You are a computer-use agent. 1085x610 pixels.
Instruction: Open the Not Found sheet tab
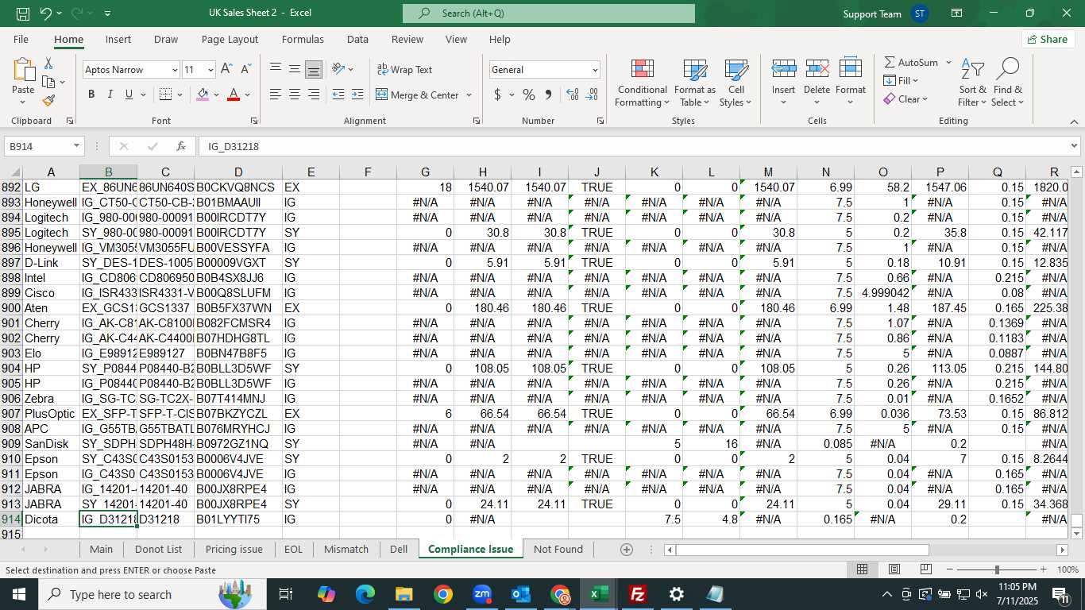558,549
